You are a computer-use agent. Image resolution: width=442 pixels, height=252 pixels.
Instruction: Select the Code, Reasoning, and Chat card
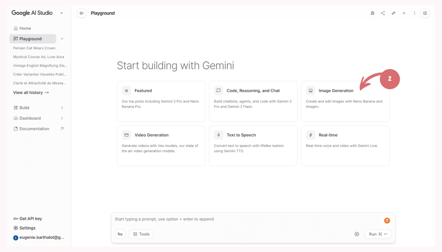[x=253, y=102]
